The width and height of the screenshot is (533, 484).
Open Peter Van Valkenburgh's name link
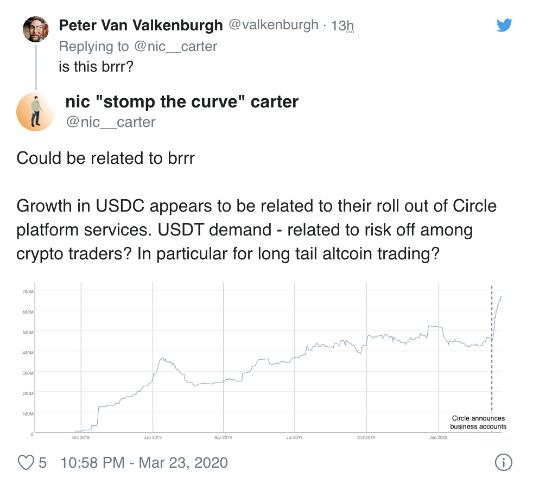(x=141, y=26)
